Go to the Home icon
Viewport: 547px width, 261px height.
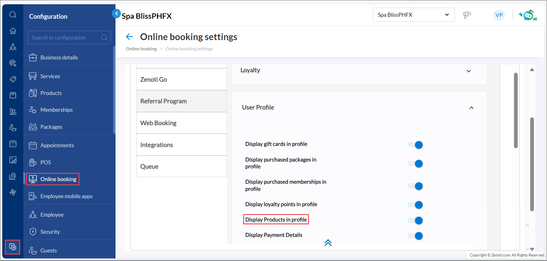click(13, 31)
